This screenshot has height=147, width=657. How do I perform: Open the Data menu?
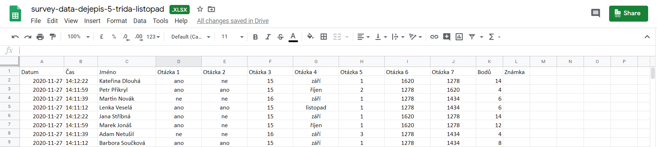coord(140,21)
